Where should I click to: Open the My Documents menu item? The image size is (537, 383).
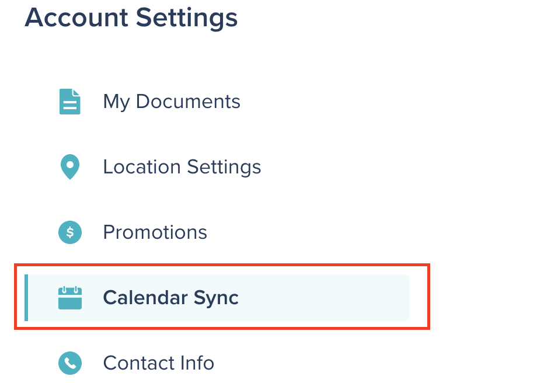tap(172, 102)
